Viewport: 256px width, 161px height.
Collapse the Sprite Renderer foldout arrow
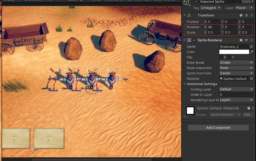point(185,40)
